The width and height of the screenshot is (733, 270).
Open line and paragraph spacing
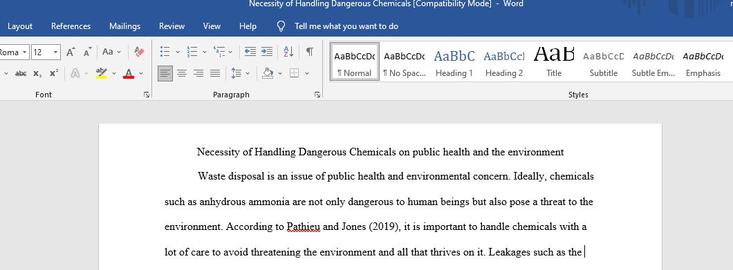[x=236, y=73]
